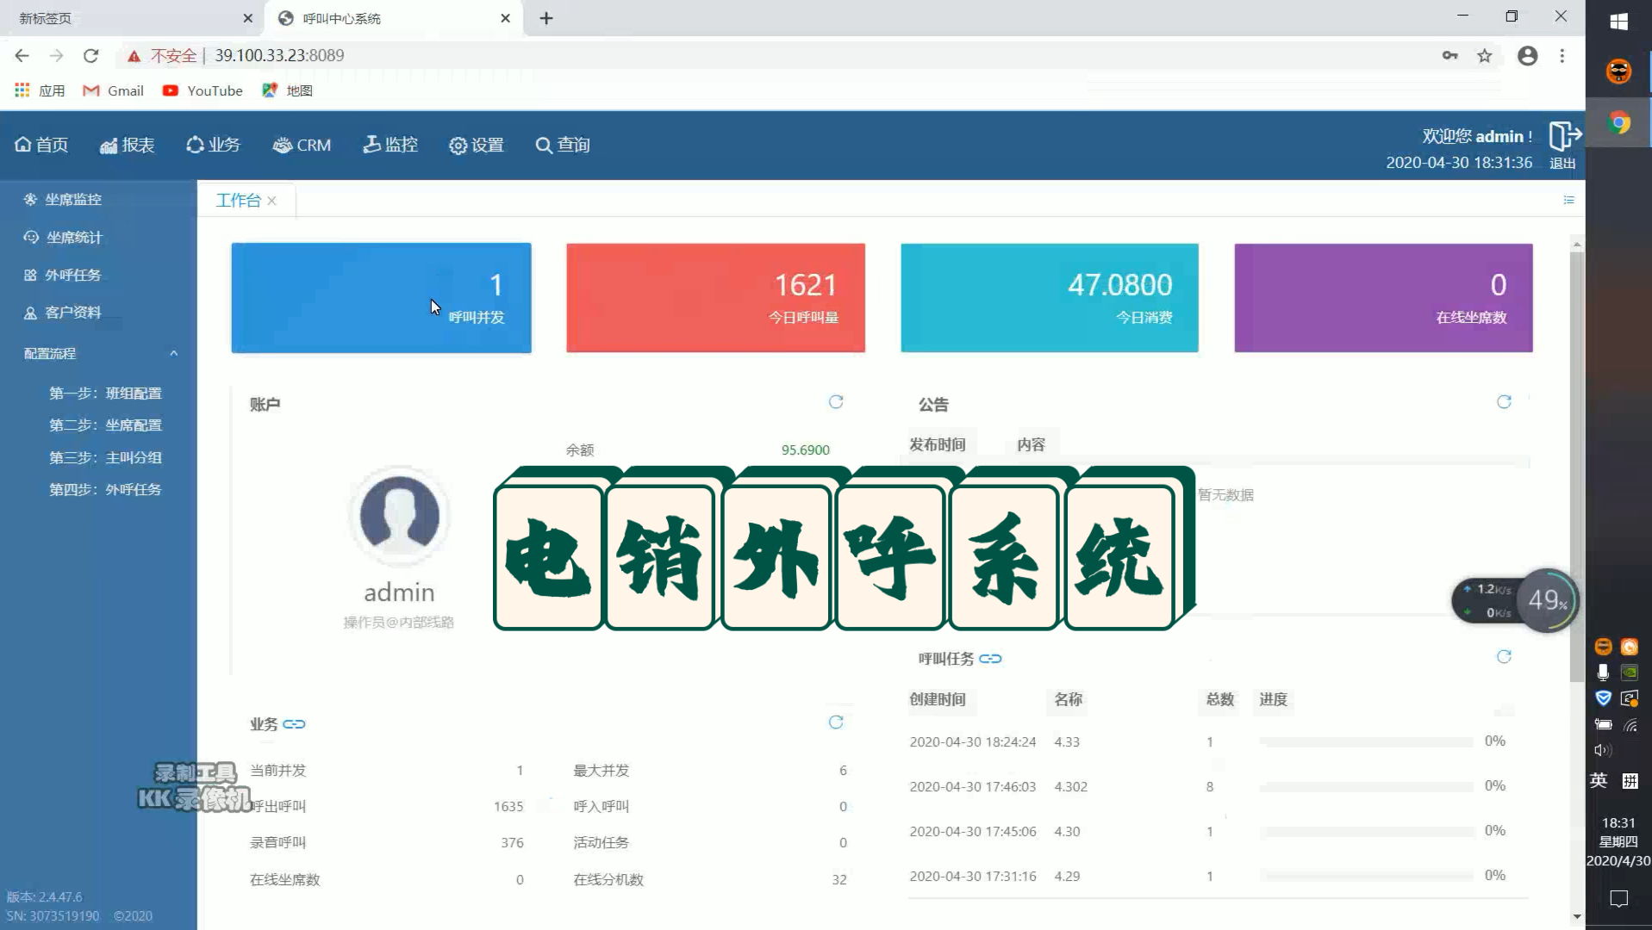Click progress bar of task 4.302

pos(1366,786)
